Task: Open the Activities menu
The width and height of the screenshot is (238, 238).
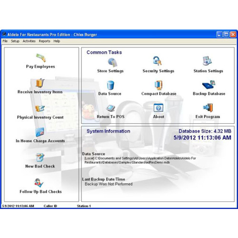Action: point(29,41)
